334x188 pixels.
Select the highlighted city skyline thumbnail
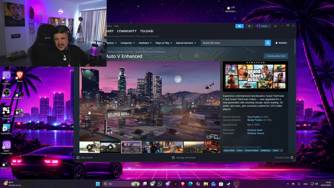pos(131,147)
